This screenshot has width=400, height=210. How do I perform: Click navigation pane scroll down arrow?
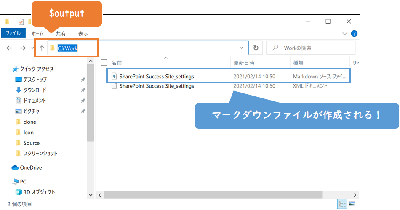pyautogui.click(x=91, y=195)
